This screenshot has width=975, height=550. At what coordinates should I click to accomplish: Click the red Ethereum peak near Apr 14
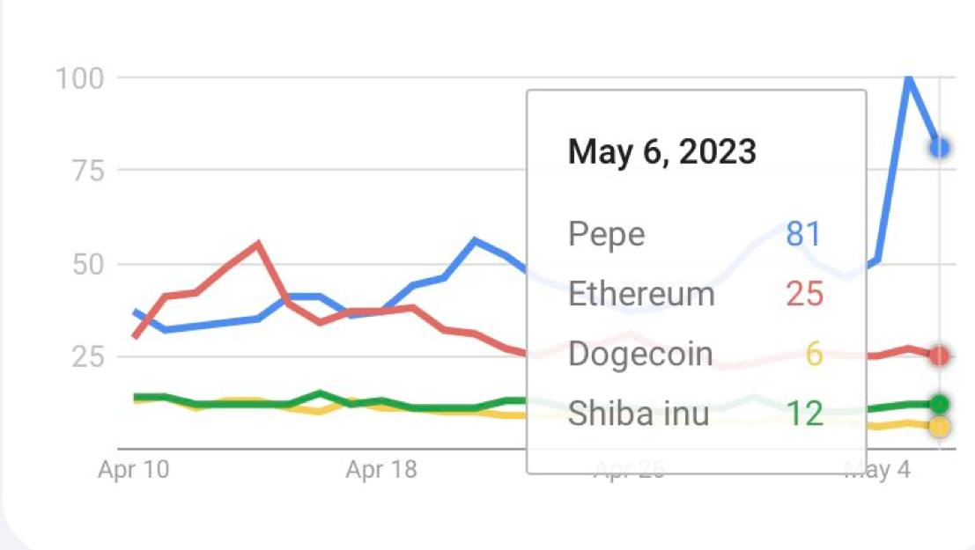(258, 243)
